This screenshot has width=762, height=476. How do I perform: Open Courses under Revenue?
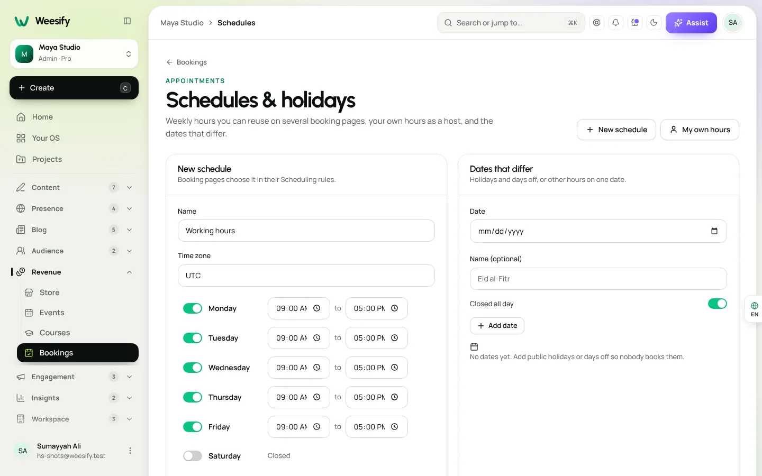pyautogui.click(x=78, y=333)
